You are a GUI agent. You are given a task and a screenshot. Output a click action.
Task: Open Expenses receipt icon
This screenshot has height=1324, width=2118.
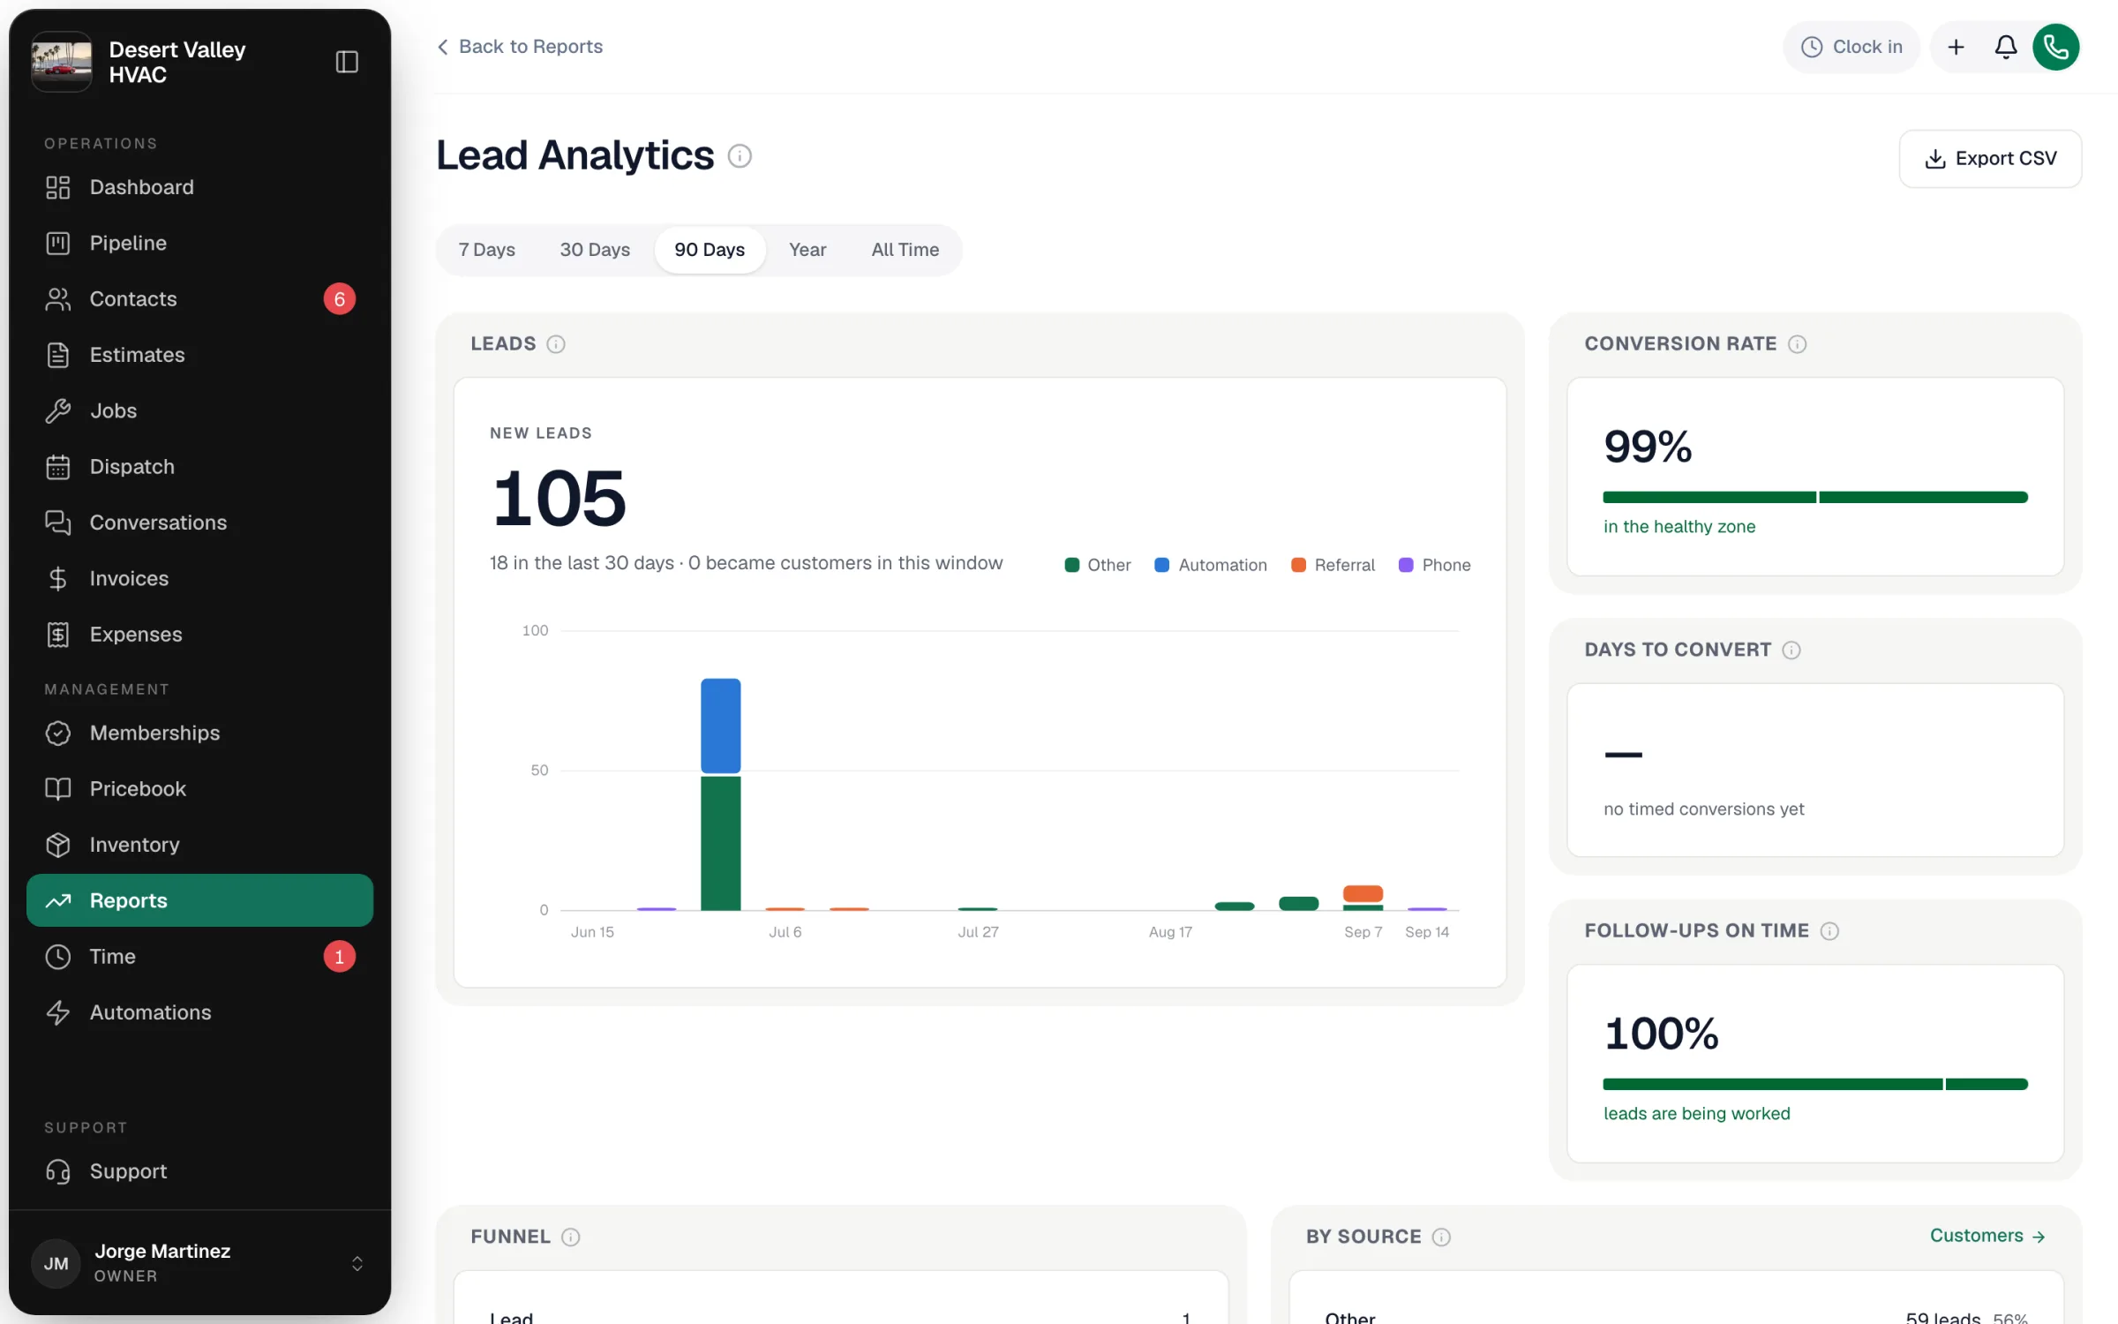click(58, 635)
